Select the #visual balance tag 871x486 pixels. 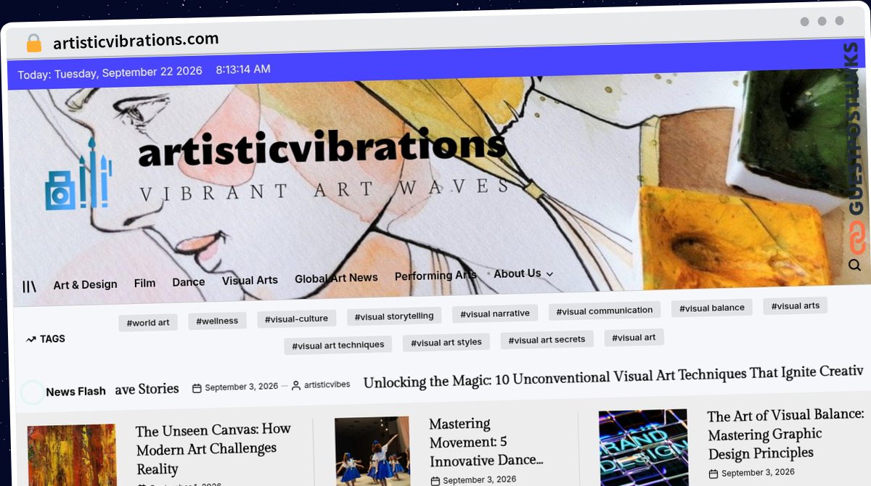[x=712, y=308]
